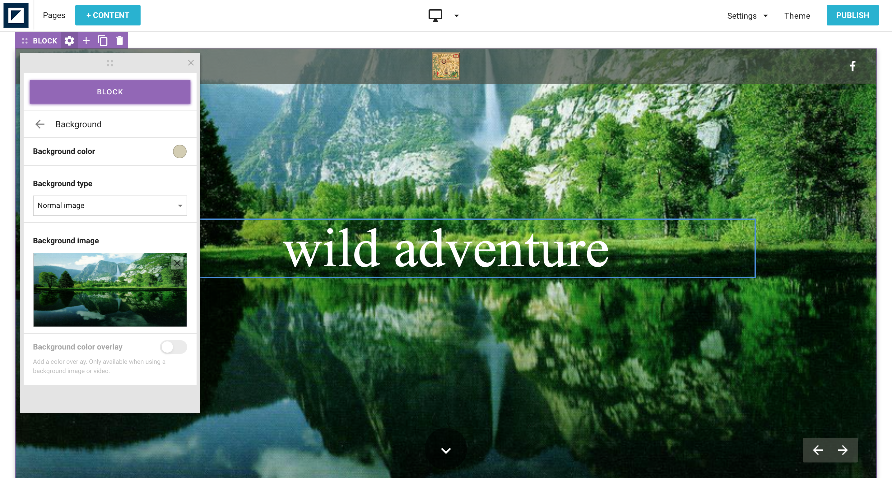This screenshot has height=478, width=892.
Task: Click the PUBLISH button
Action: 852,15
